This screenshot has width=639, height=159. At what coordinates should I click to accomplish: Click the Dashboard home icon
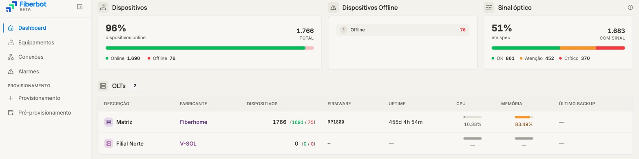[x=11, y=28]
